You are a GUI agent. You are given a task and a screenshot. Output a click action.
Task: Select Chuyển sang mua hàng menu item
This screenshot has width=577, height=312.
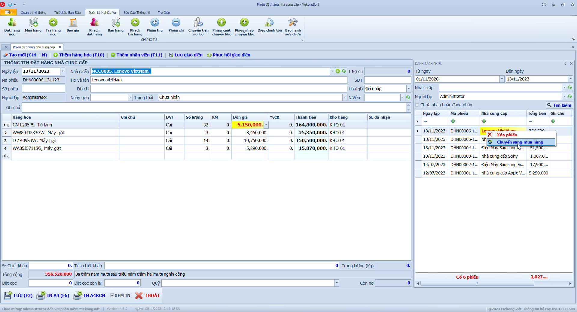[520, 142]
